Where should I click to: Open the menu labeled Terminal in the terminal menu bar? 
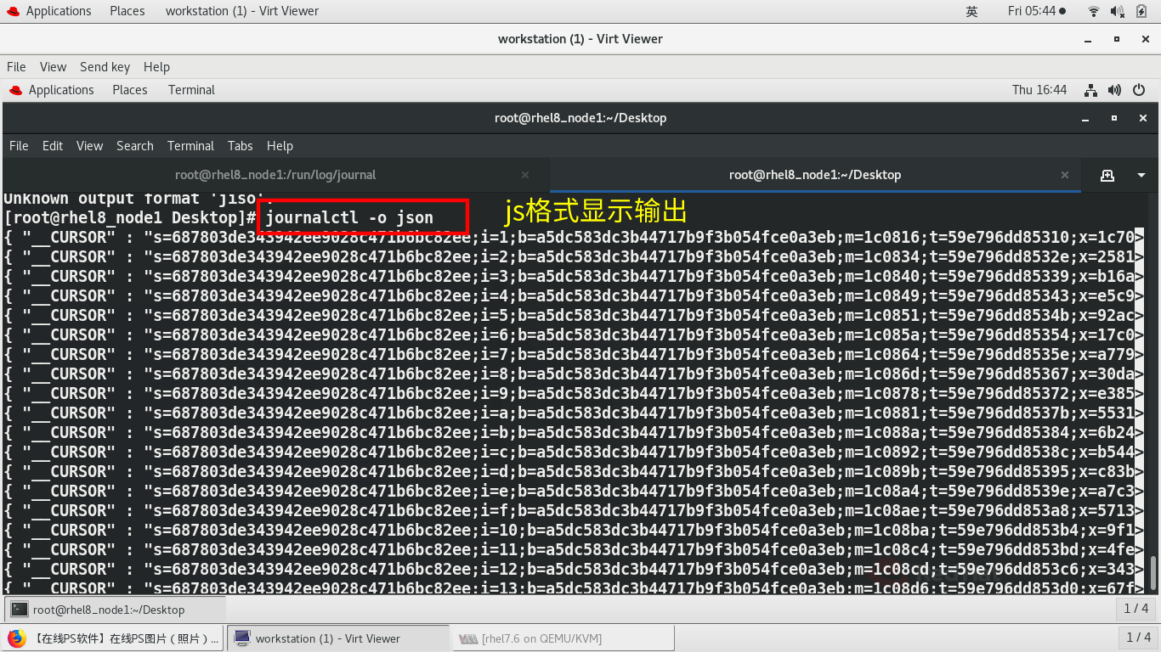[x=190, y=146]
